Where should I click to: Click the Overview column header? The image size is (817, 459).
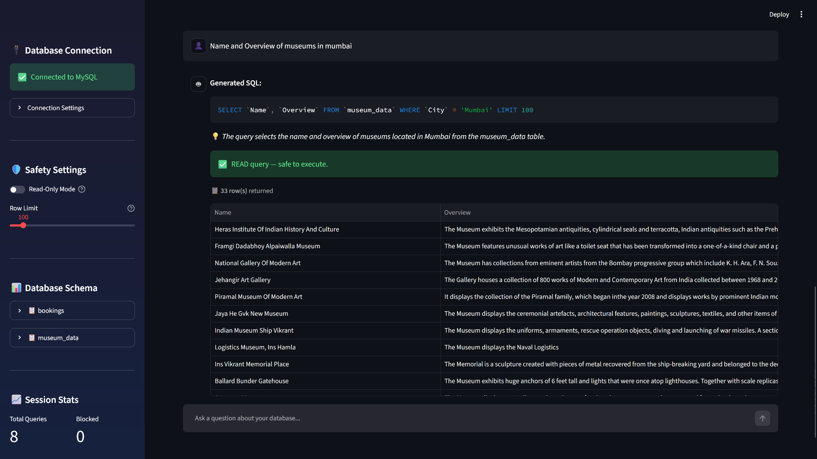(x=609, y=212)
